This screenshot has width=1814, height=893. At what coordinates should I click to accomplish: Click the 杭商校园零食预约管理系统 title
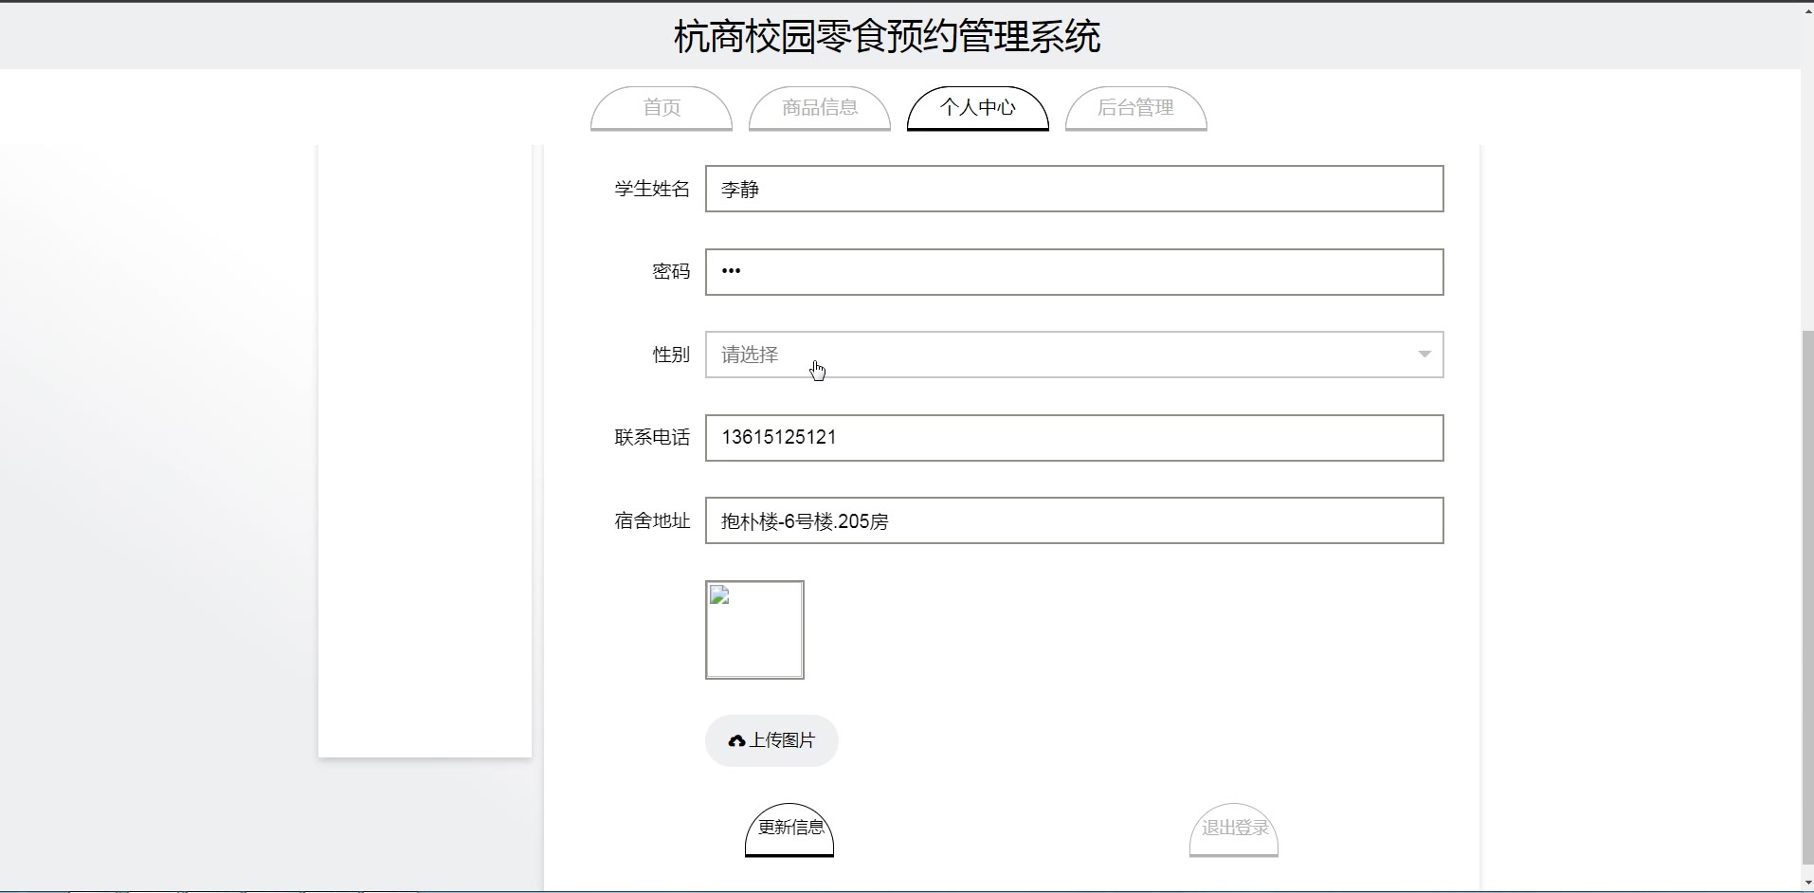tap(887, 37)
